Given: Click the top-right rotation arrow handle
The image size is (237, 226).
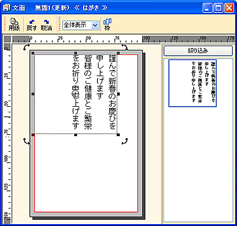Looking at the screenshot, I should [125, 47].
